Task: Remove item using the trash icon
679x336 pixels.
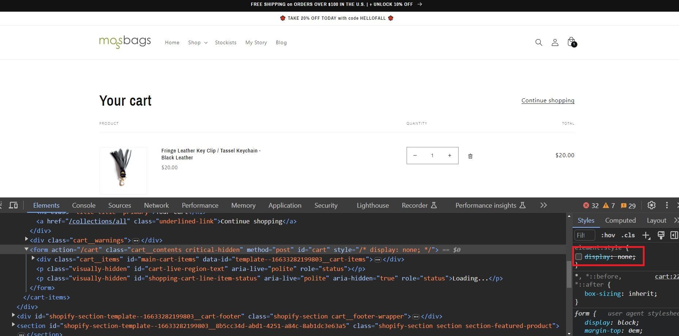Action: [x=470, y=156]
